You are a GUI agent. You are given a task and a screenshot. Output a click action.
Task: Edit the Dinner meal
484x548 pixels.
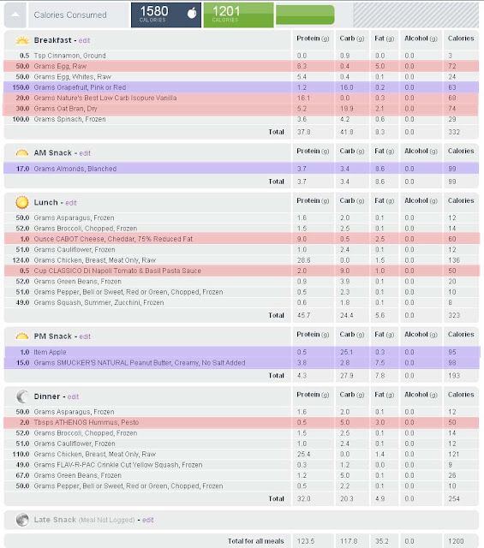tap(73, 396)
